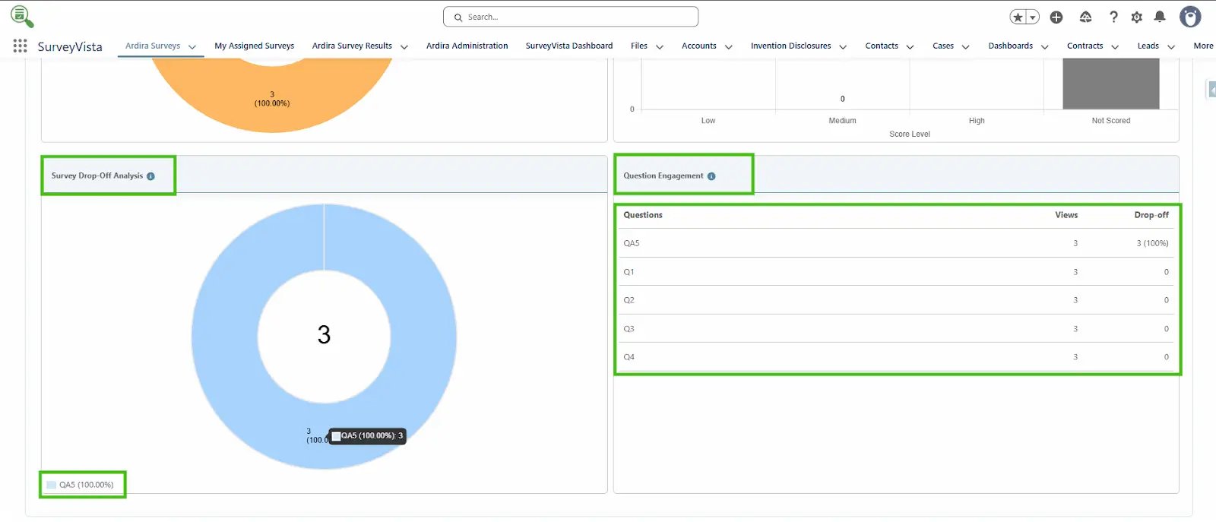Expand the Cases tab chevron
Viewport: 1216px width, 522px height.
pyautogui.click(x=966, y=47)
